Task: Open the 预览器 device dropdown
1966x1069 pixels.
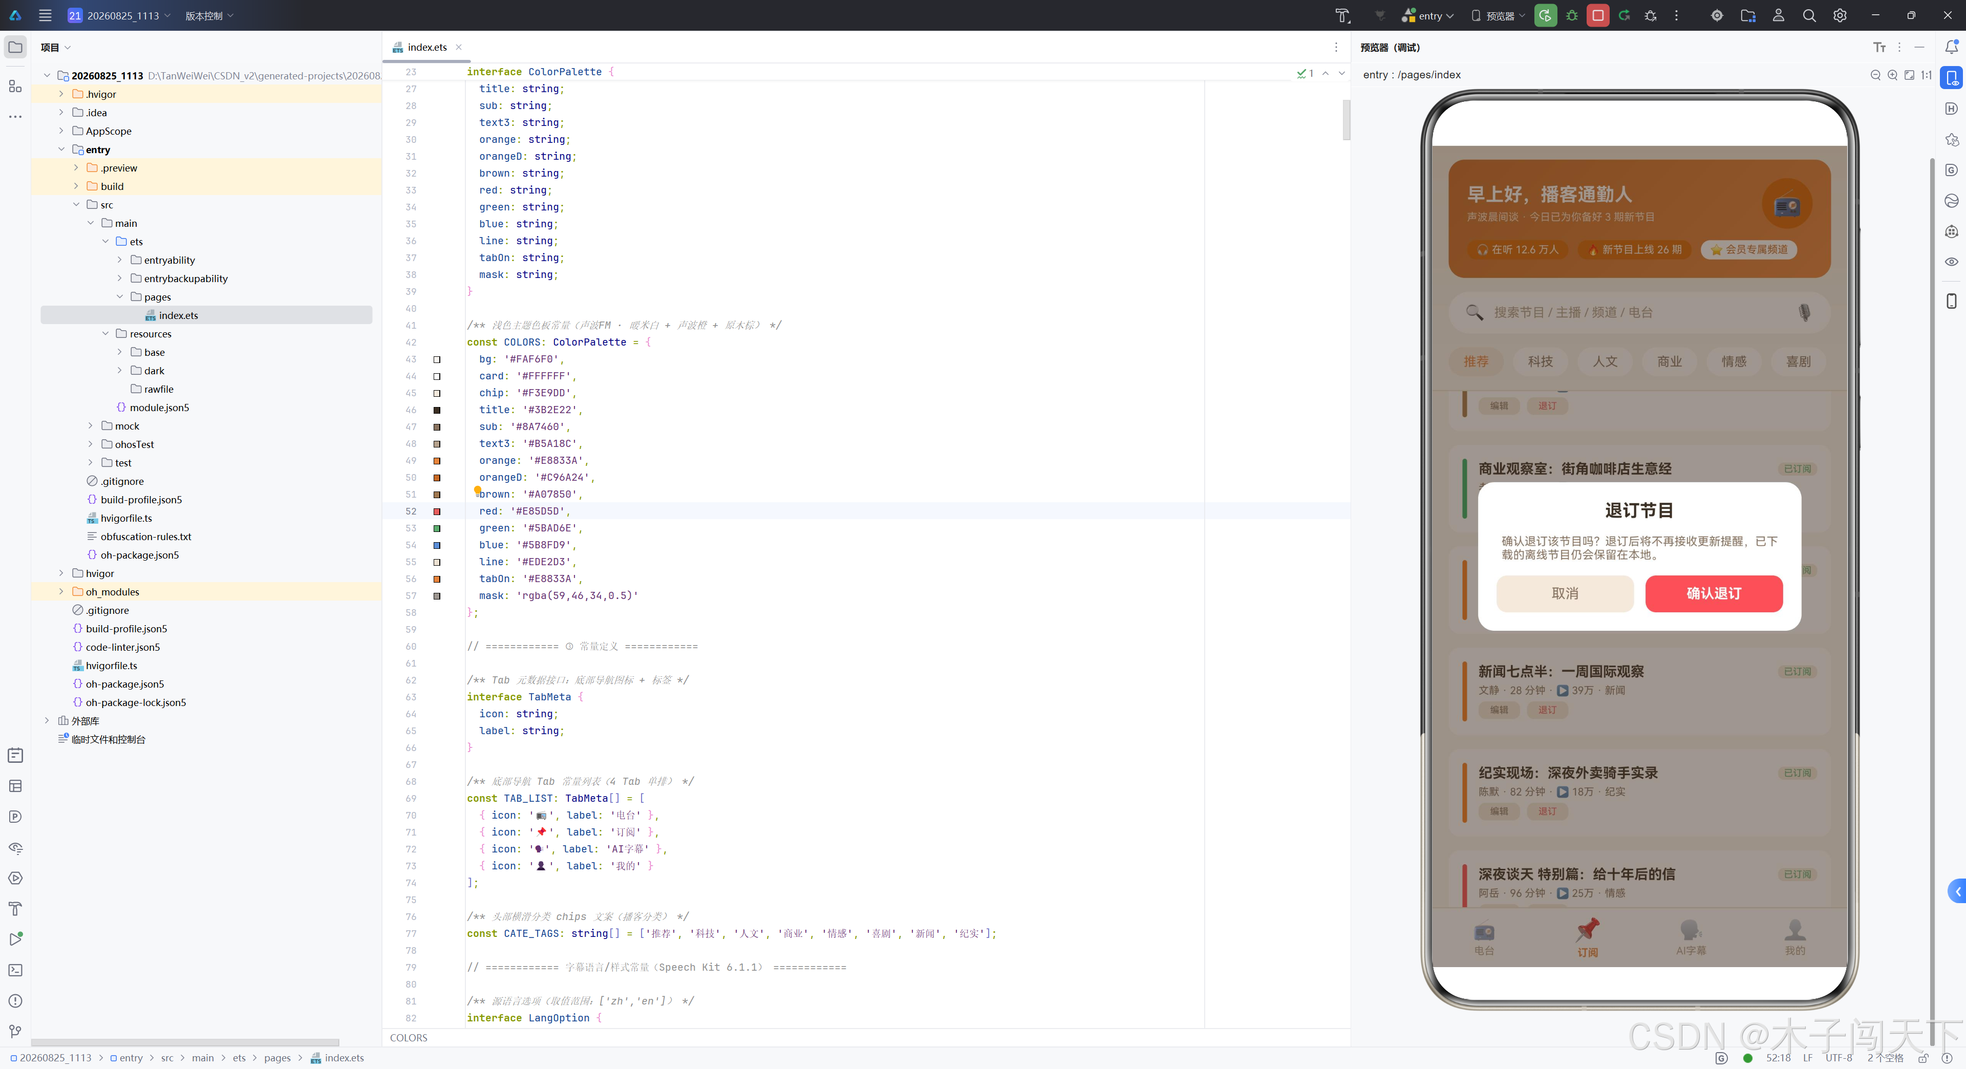Action: [1498, 15]
